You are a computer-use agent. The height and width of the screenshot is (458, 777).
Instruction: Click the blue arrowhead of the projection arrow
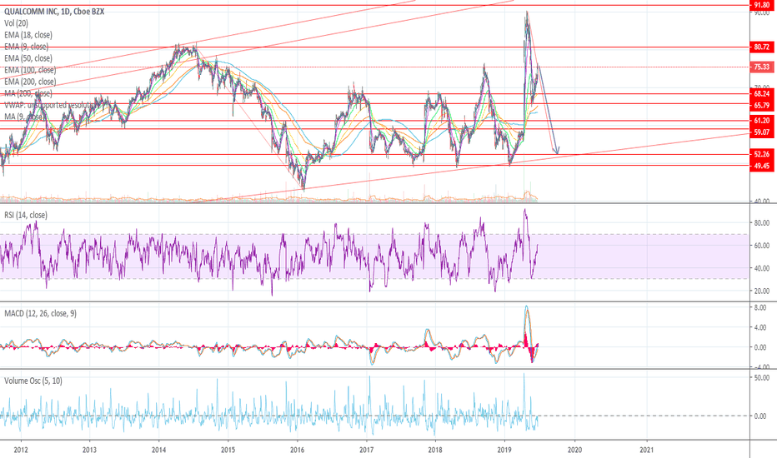[x=557, y=150]
